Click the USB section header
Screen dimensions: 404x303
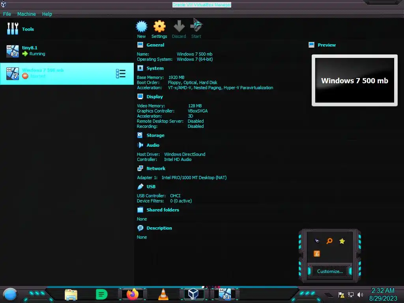(151, 187)
